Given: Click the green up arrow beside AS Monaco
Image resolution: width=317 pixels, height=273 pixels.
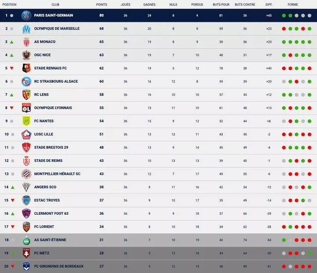Looking at the screenshot, I should 12,42.
